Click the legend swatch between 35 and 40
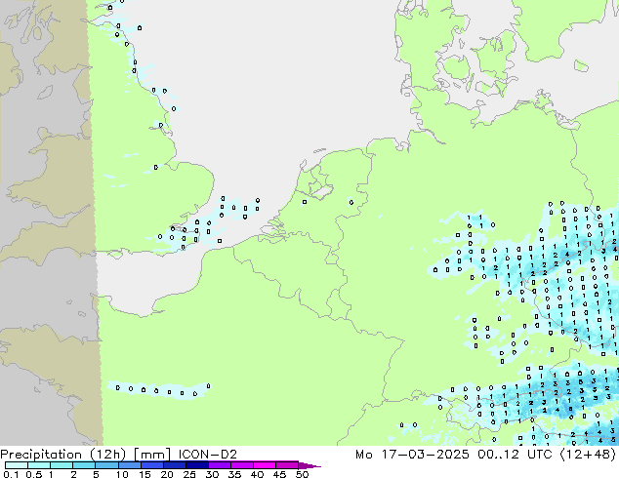 point(242,465)
